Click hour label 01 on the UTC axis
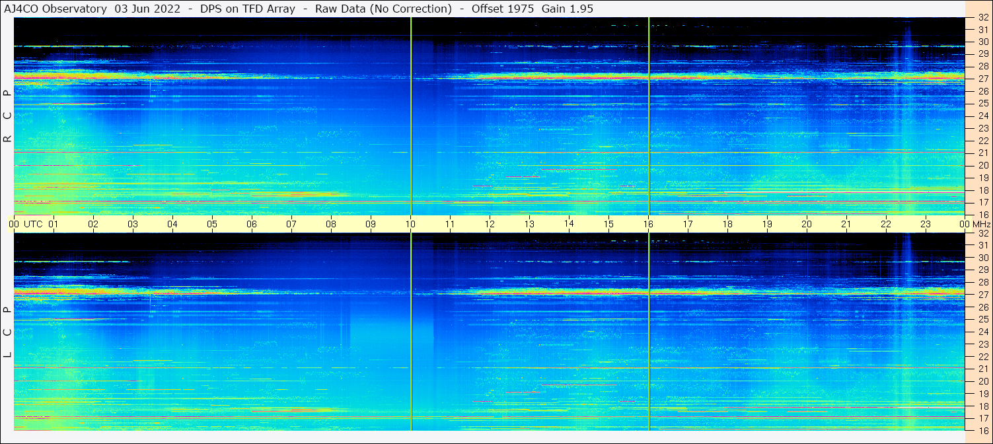Viewport: 993px width, 444px height. (54, 224)
